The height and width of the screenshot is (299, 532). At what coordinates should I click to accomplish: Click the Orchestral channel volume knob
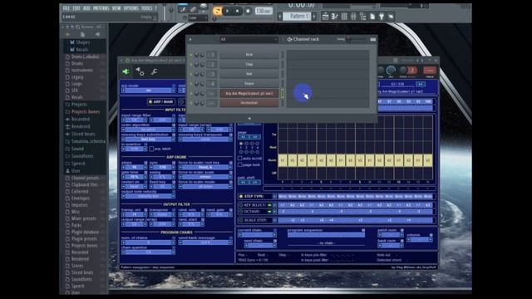click(202, 103)
